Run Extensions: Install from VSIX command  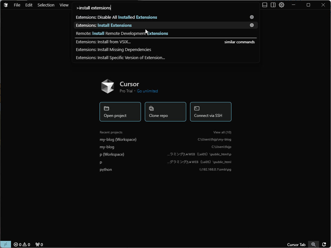click(x=103, y=42)
